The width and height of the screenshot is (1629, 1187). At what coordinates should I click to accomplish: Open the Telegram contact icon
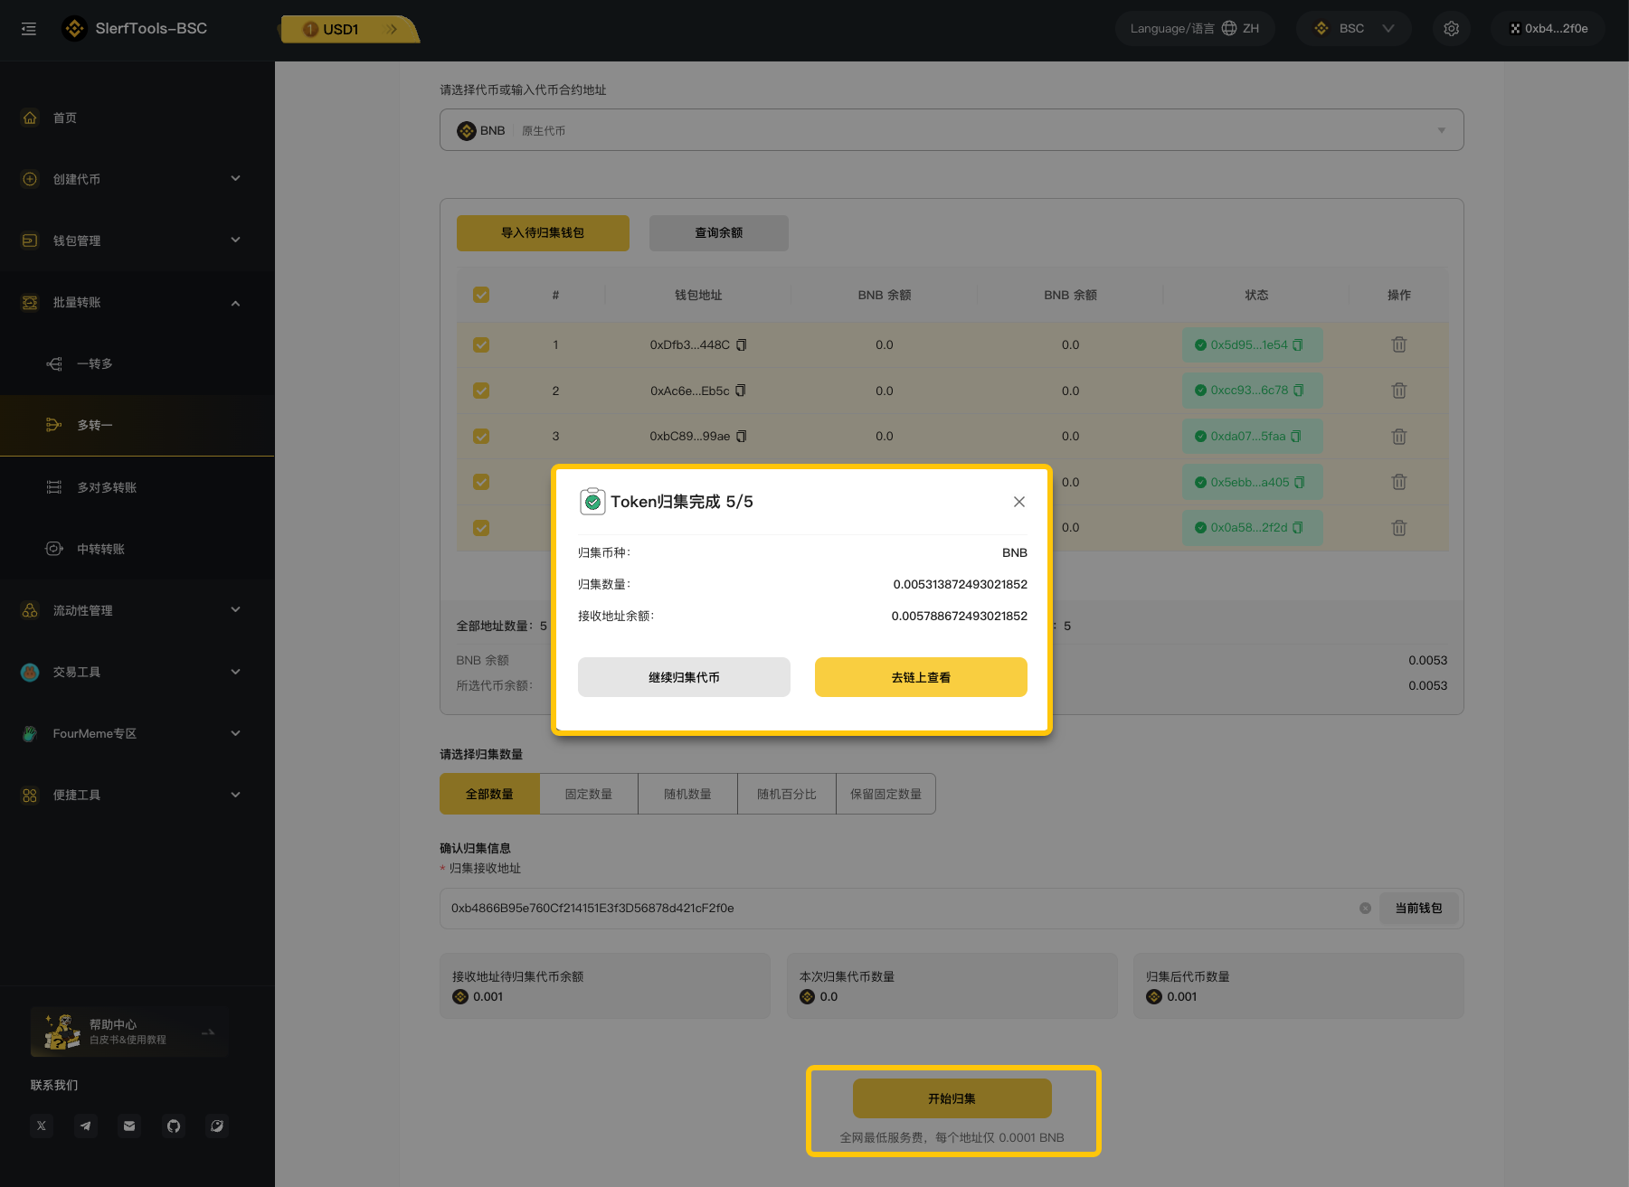pos(85,1126)
